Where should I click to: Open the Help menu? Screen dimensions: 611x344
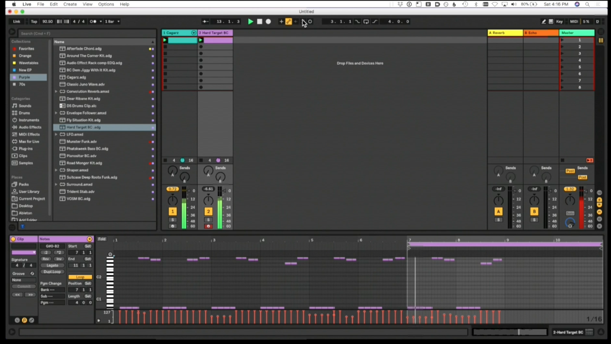click(x=125, y=4)
